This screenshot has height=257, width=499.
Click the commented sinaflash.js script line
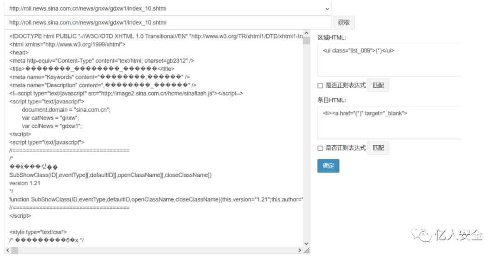[x=126, y=93]
